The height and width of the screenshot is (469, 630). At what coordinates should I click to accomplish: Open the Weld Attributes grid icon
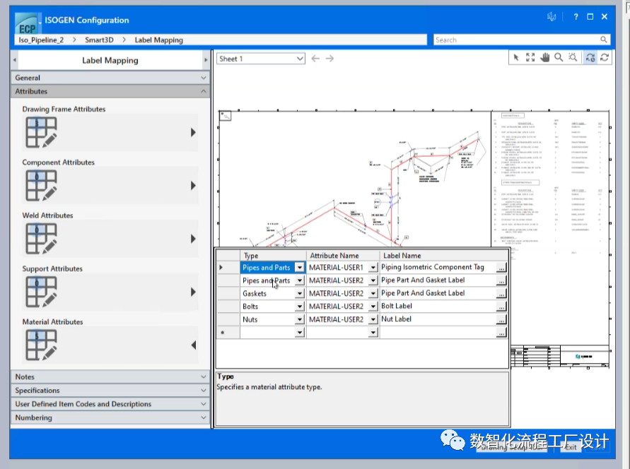click(41, 239)
